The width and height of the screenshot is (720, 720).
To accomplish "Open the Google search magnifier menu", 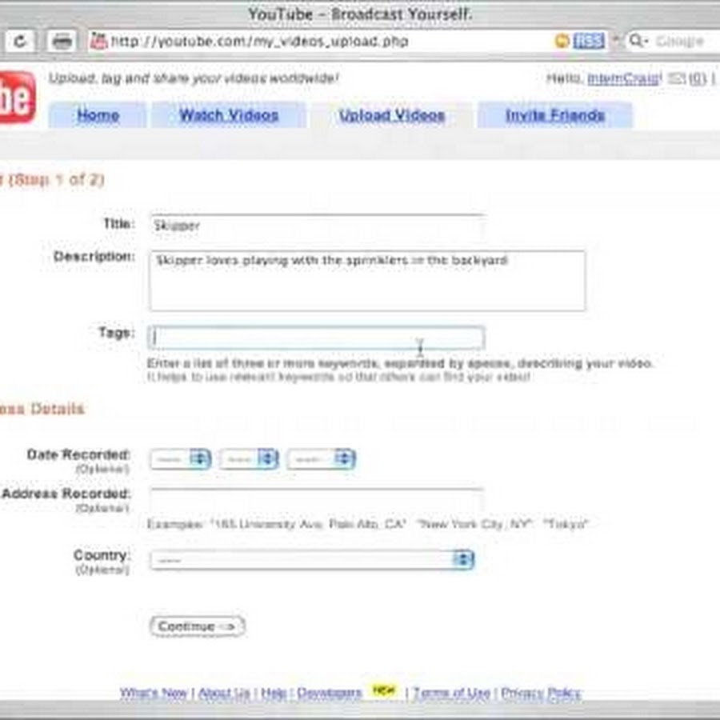I will (638, 41).
